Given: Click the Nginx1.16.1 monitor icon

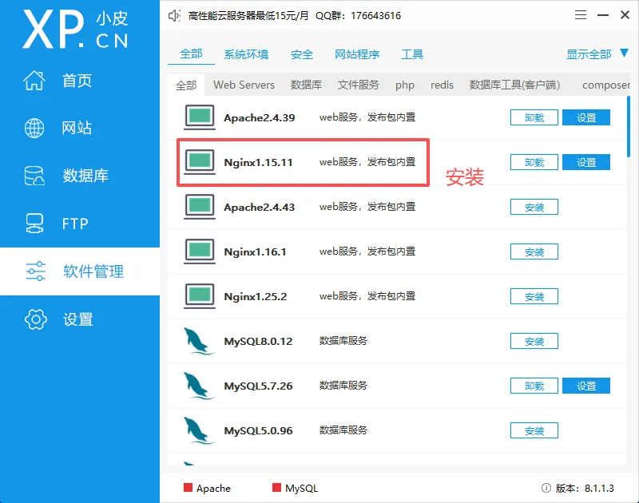Looking at the screenshot, I should coord(199,252).
